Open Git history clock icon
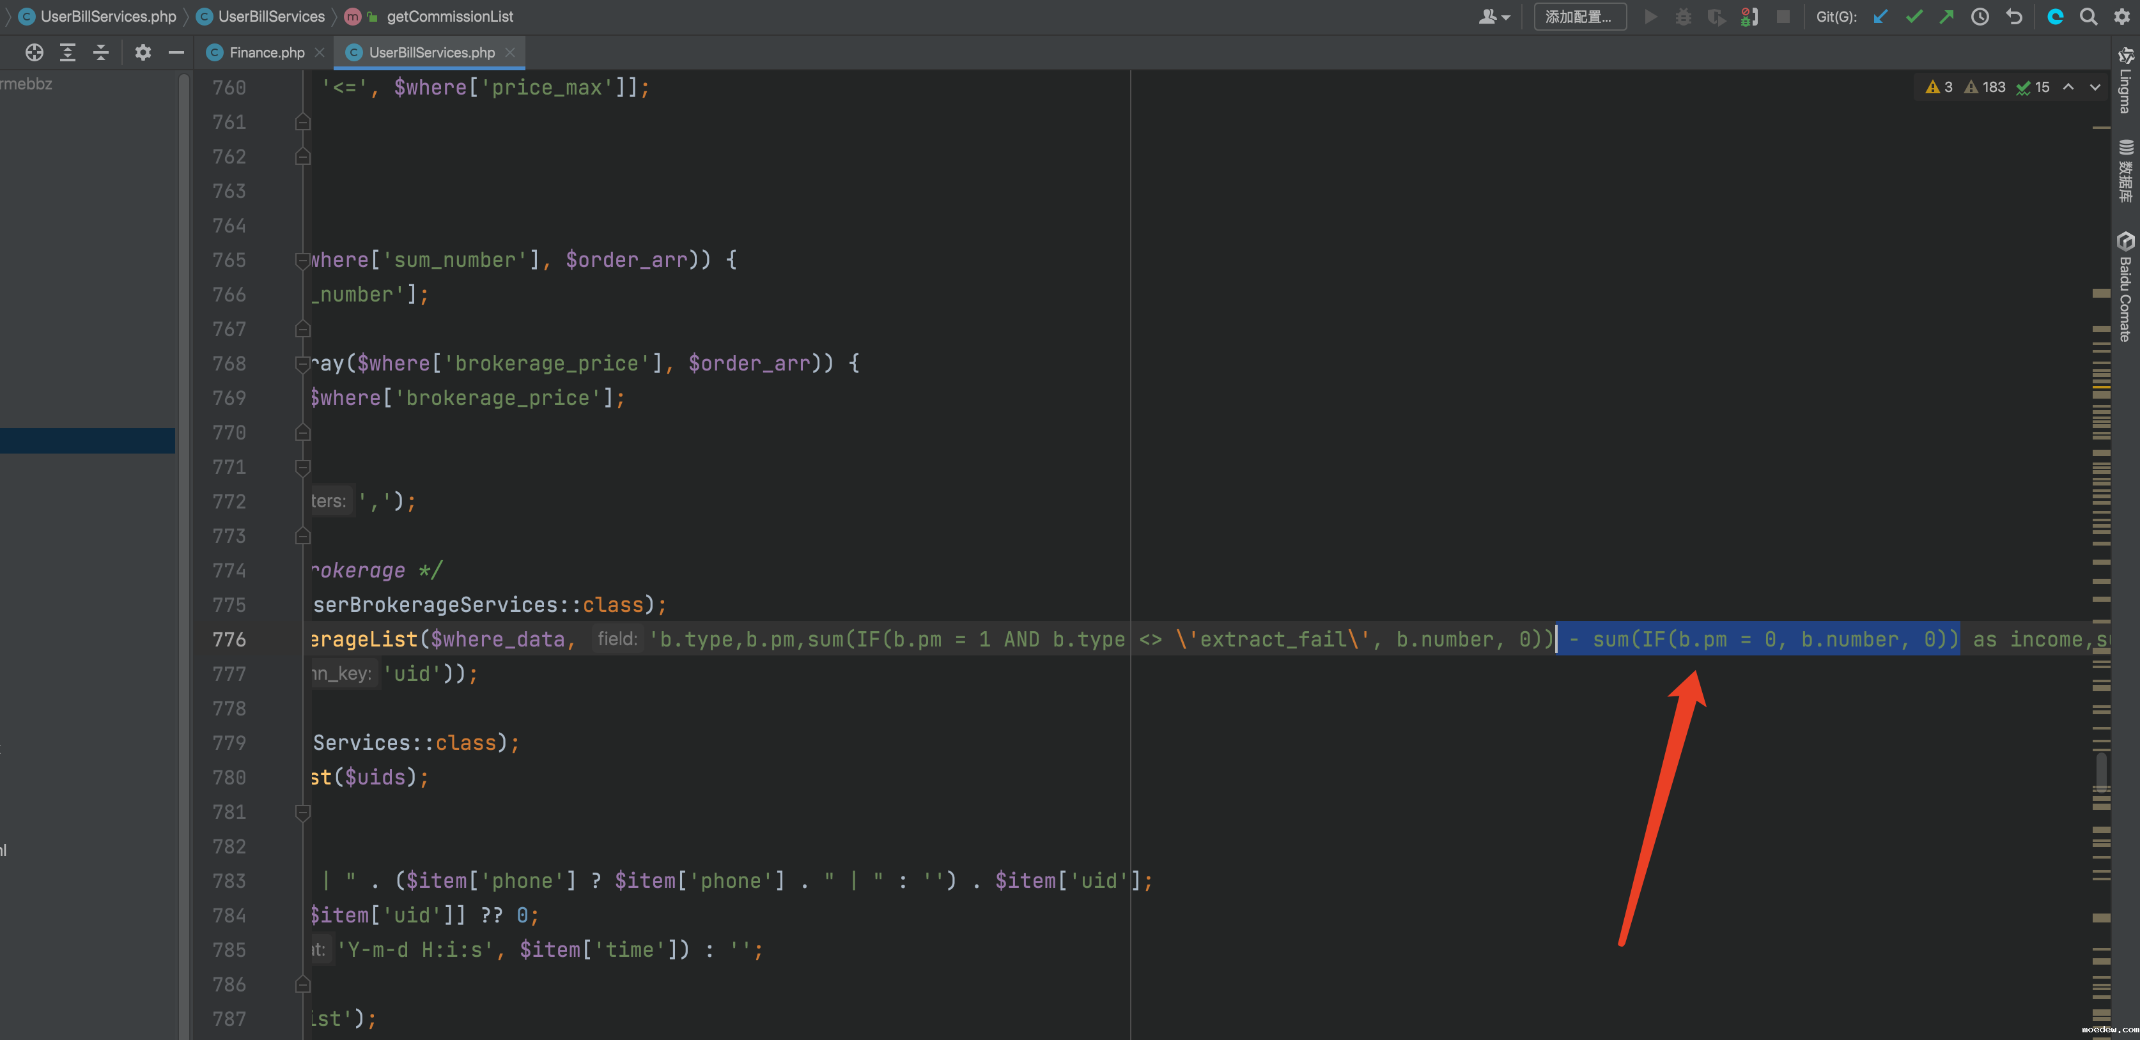Screen dimensions: 2140x1040 [1980, 17]
